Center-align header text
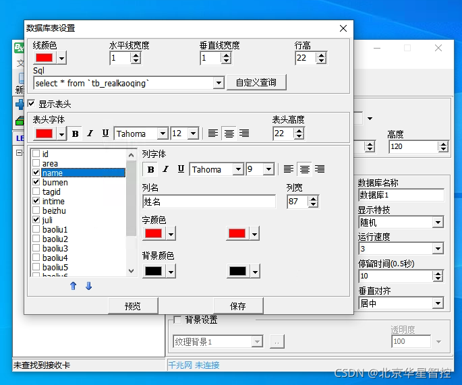 tap(229, 134)
